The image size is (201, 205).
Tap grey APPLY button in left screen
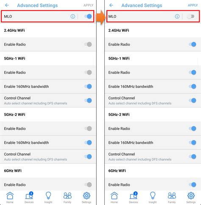88,6
